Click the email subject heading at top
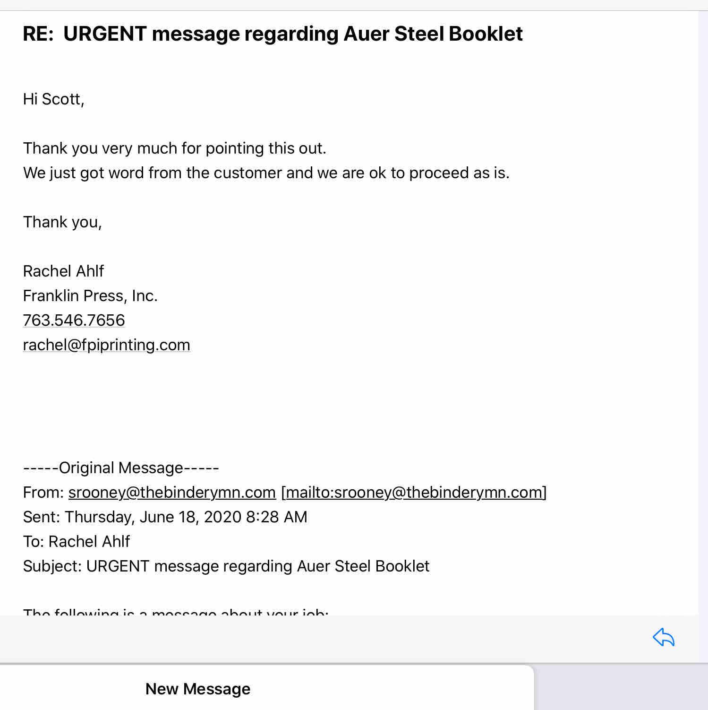The height and width of the screenshot is (710, 708). pos(273,34)
